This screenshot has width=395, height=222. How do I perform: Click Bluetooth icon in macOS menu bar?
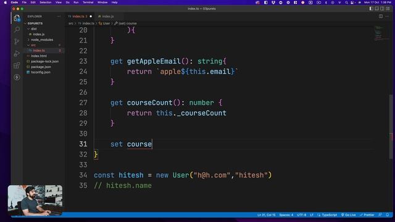tap(326, 2)
